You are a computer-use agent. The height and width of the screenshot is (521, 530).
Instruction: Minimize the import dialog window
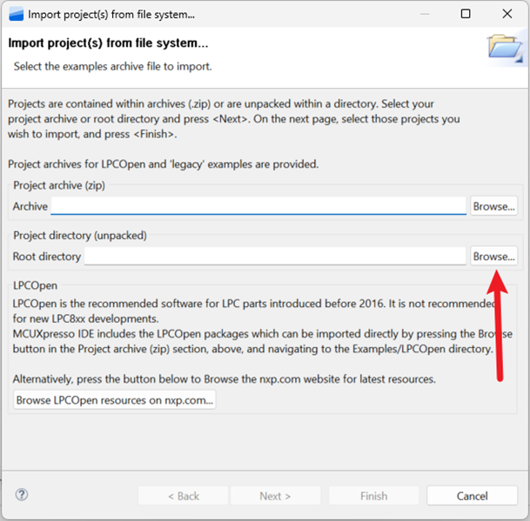[x=425, y=14]
